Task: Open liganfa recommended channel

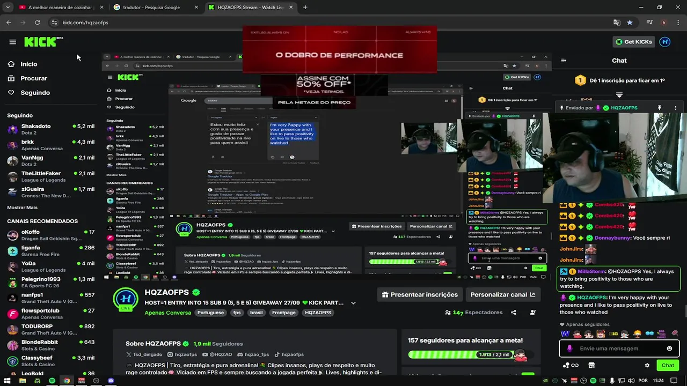Action: pos(51,251)
